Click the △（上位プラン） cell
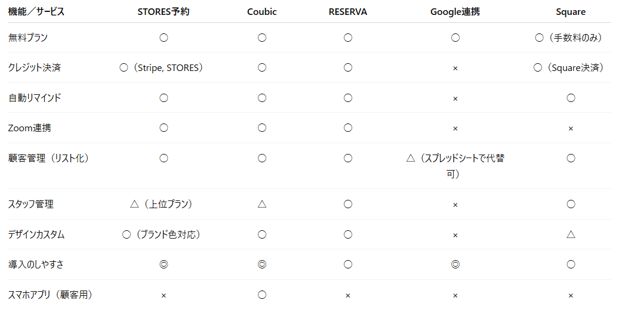 [x=164, y=204]
